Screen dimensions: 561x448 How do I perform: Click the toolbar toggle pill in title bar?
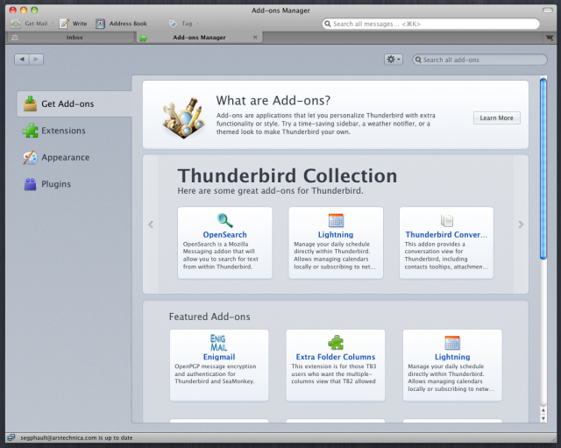click(x=548, y=11)
